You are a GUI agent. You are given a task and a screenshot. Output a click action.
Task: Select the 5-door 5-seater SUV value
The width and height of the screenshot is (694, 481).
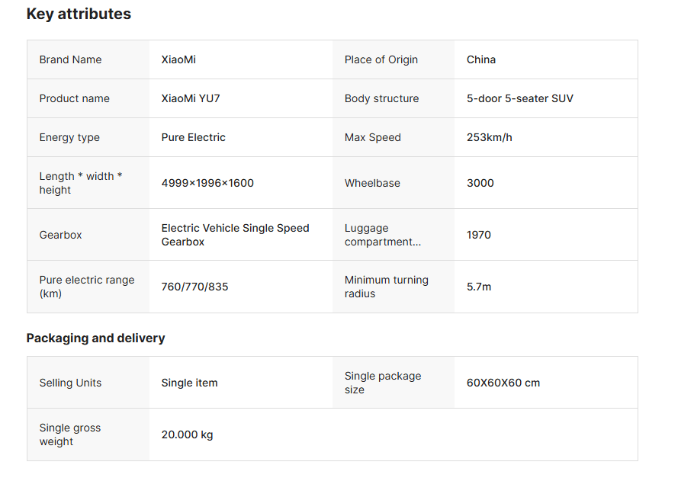coord(520,98)
